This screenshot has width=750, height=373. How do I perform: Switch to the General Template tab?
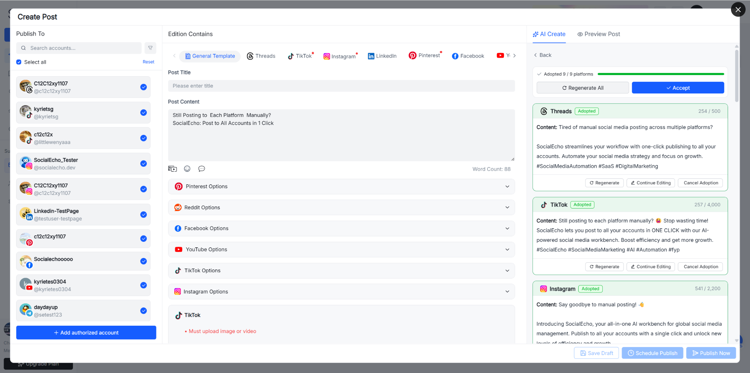coord(210,56)
